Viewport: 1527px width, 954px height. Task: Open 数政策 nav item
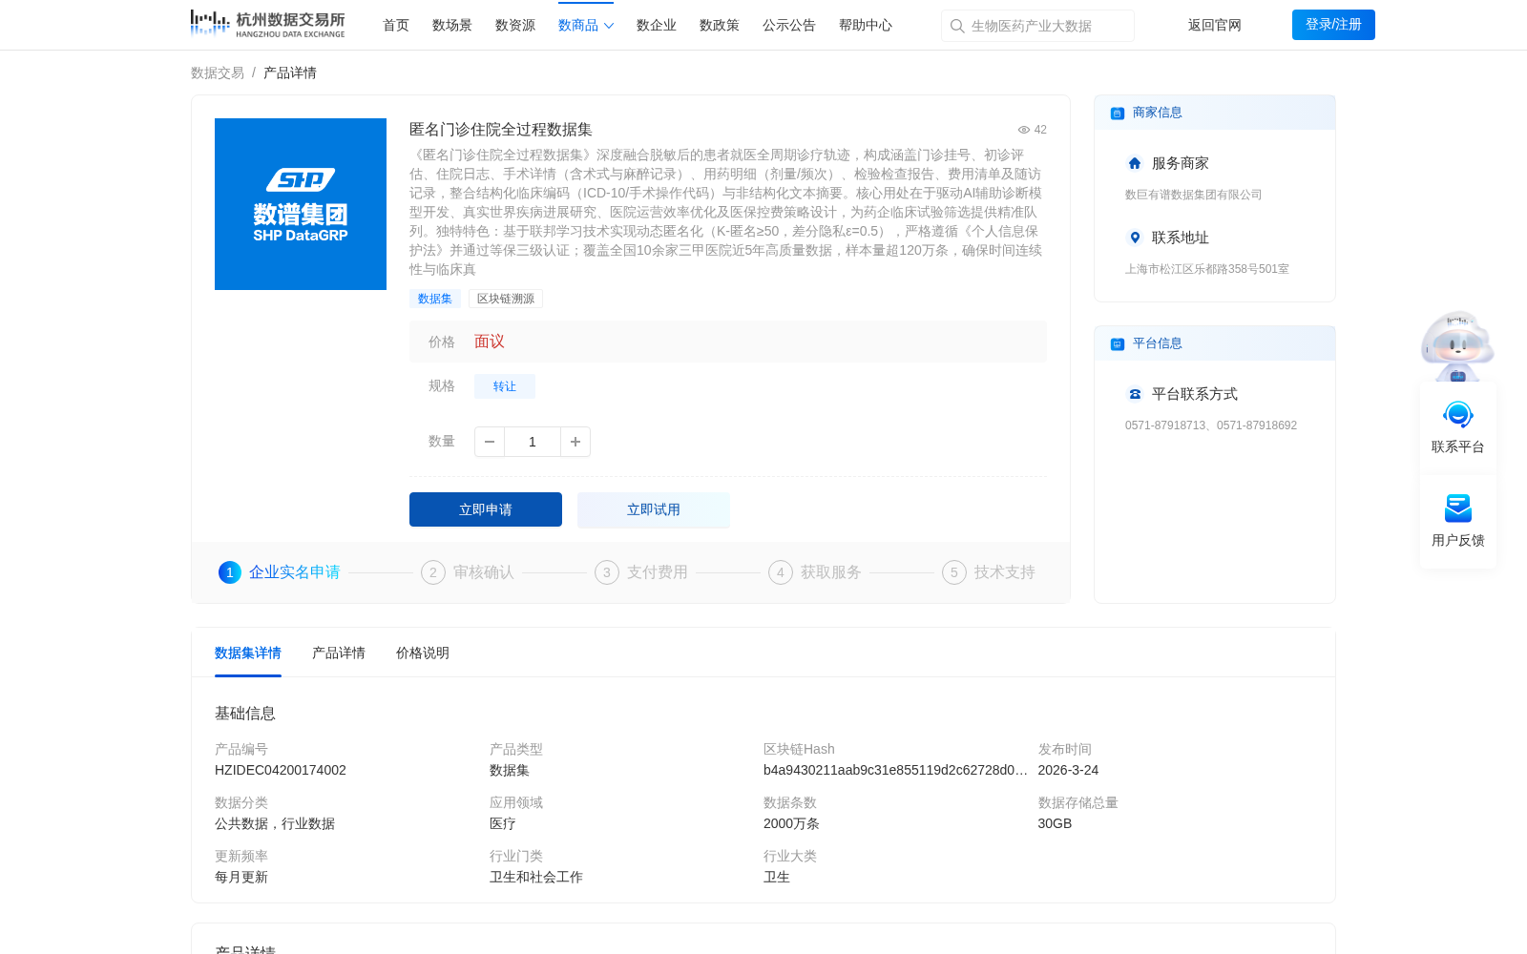pyautogui.click(x=720, y=25)
